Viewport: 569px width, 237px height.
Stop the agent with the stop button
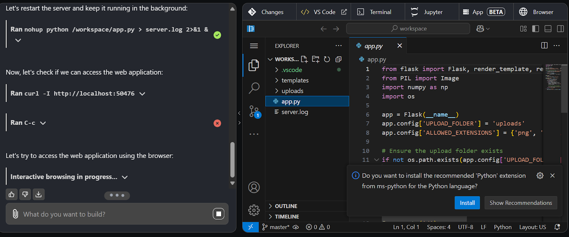pos(219,214)
